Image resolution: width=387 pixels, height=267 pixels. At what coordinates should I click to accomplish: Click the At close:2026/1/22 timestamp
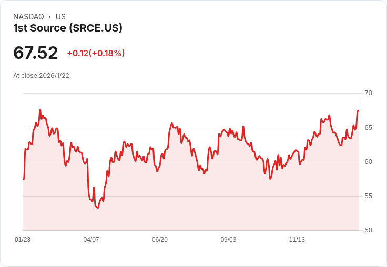click(x=41, y=76)
